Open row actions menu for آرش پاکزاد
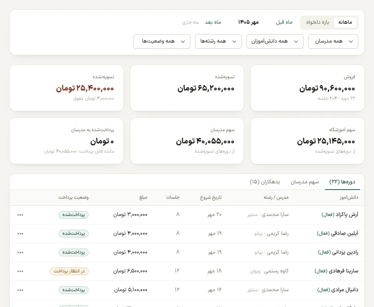 [20, 215]
